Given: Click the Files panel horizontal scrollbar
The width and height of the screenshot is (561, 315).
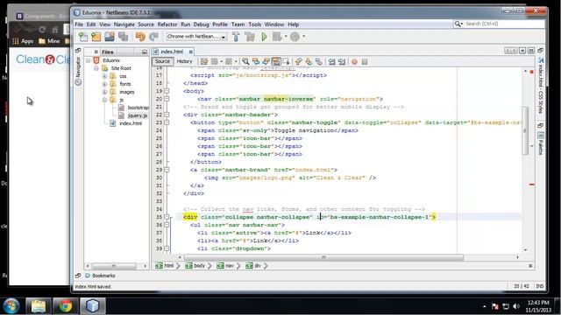Looking at the screenshot, I should (114, 266).
